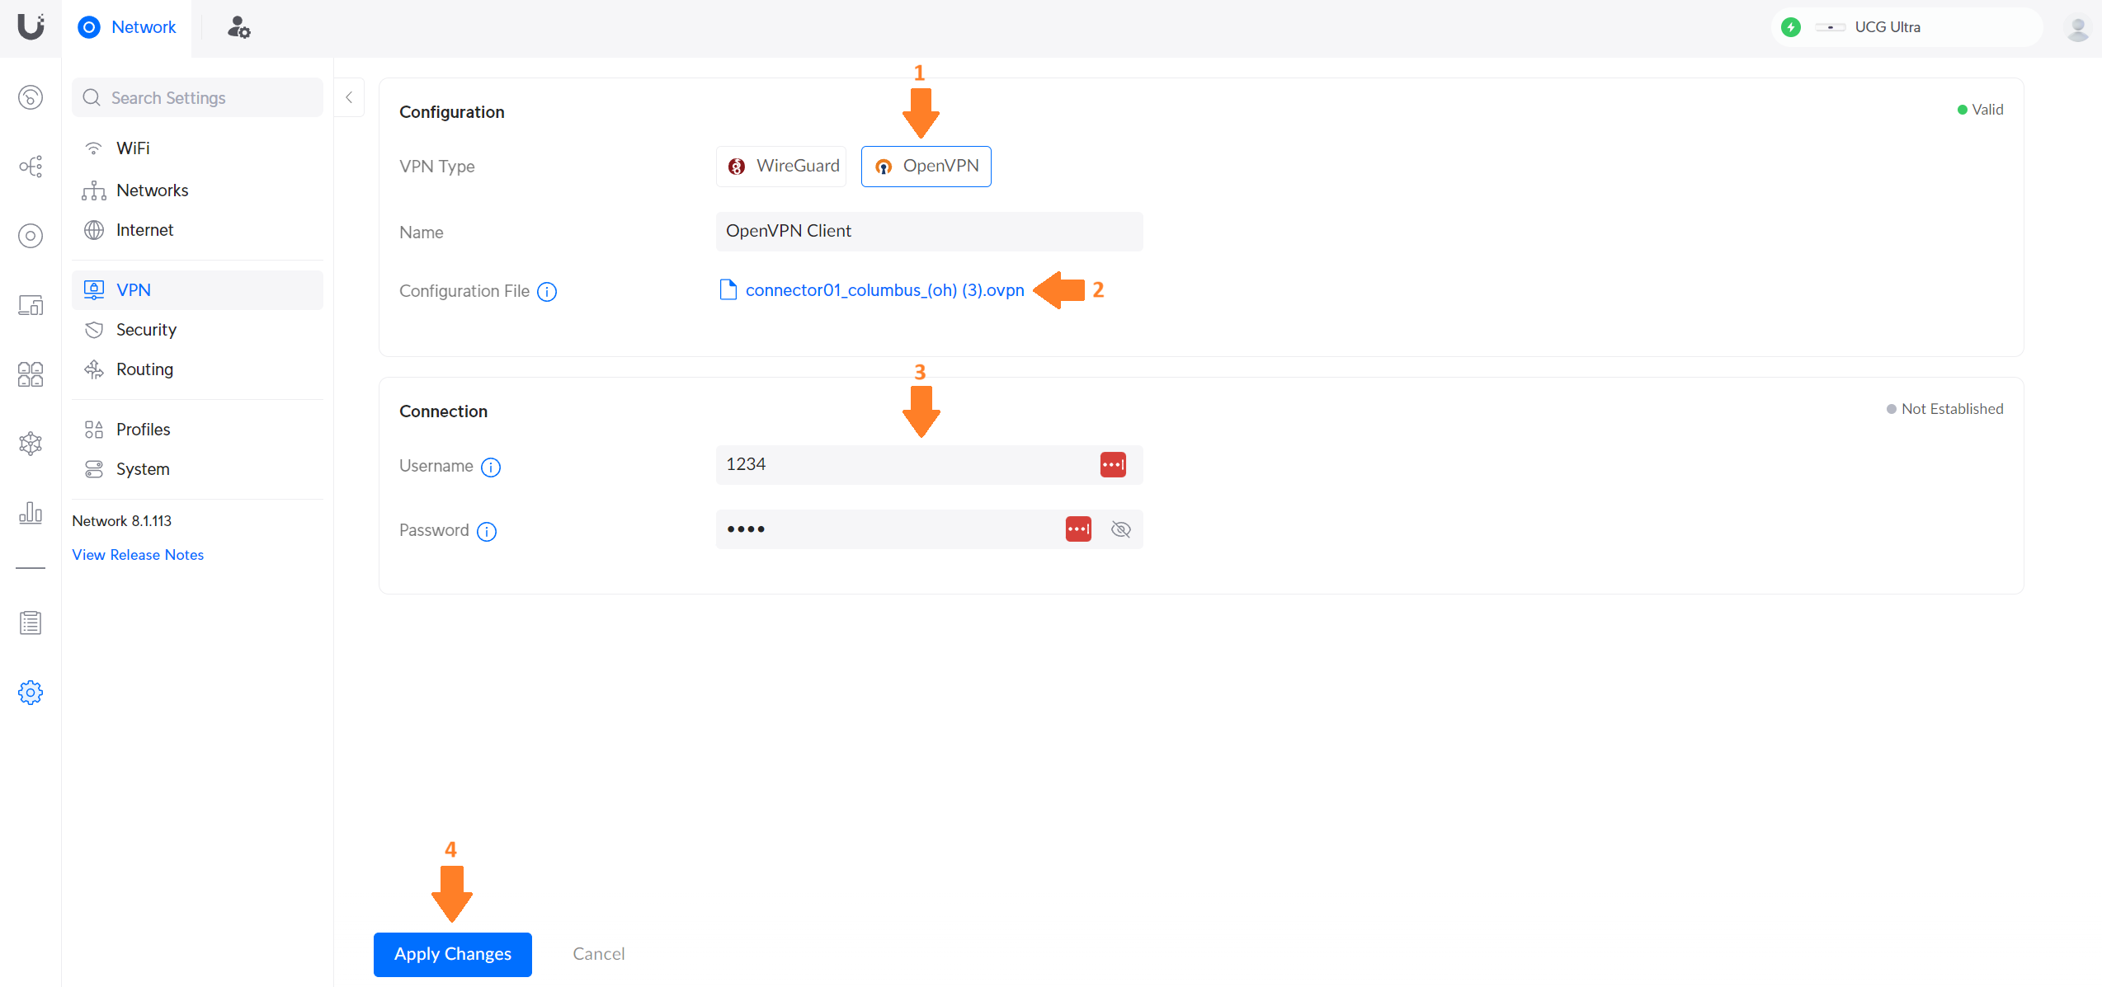Select WireGuard as VPN type
The height and width of the screenshot is (987, 2102).
(782, 167)
